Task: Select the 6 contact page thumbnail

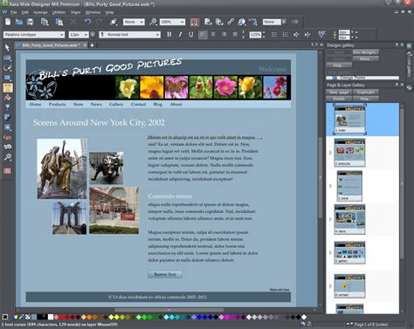Action: pyautogui.click(x=349, y=285)
